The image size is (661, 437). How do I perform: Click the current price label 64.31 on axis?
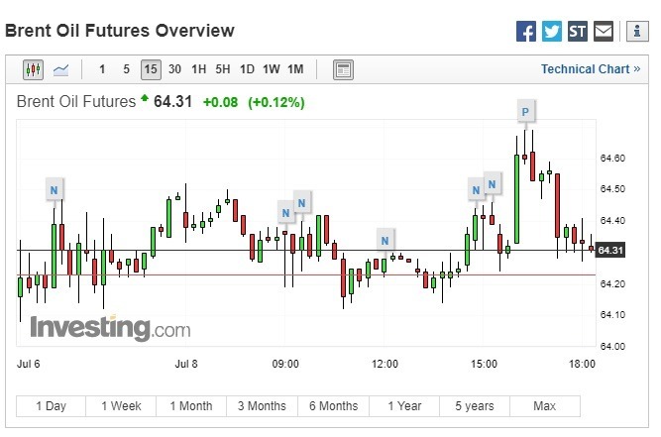610,251
